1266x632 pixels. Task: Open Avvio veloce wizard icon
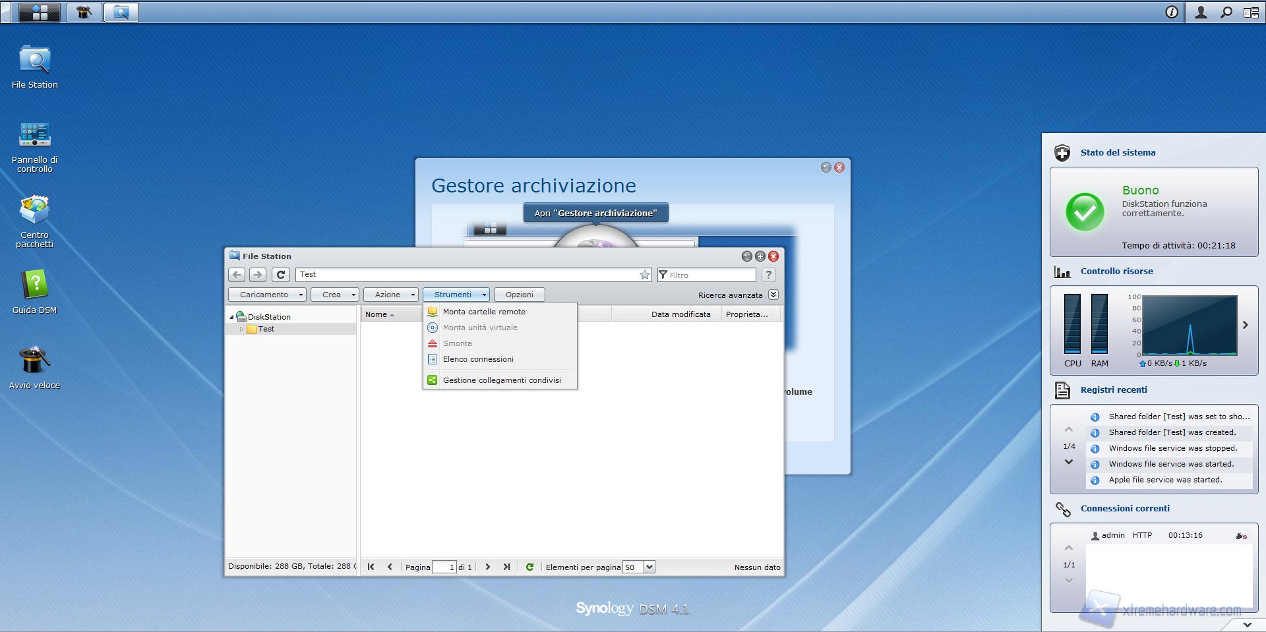click(34, 367)
